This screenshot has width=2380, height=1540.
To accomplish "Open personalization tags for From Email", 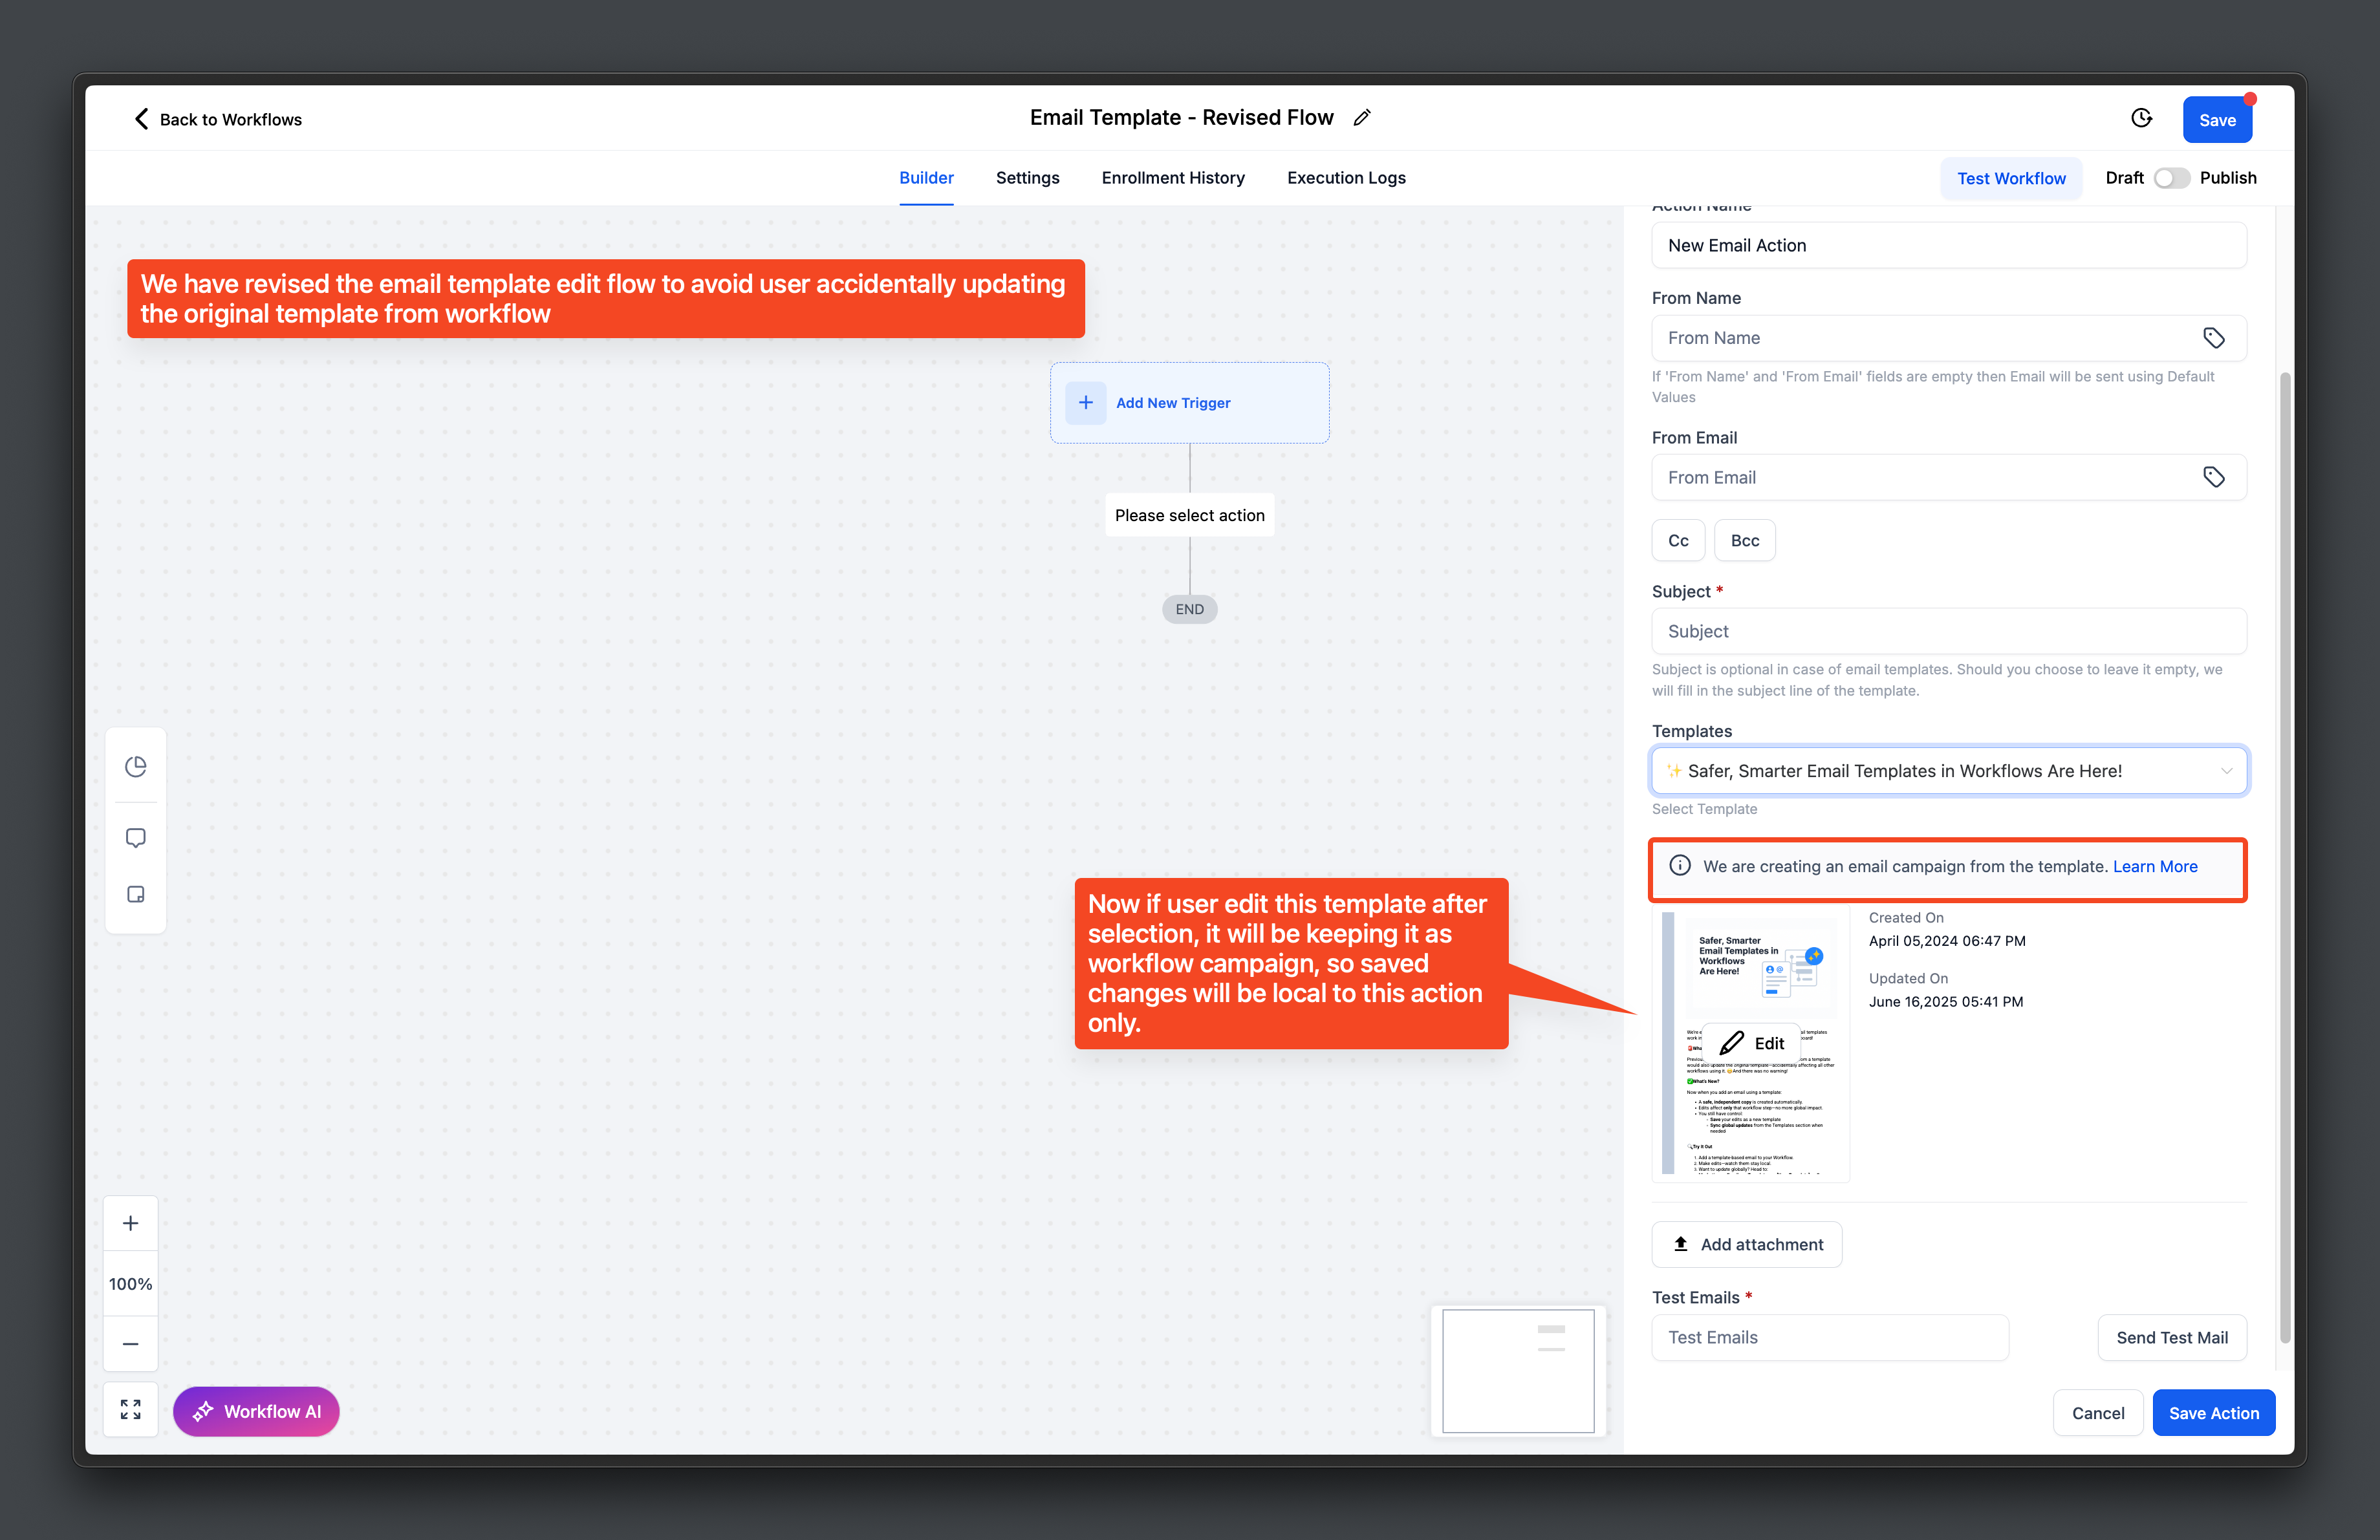I will tap(2215, 476).
